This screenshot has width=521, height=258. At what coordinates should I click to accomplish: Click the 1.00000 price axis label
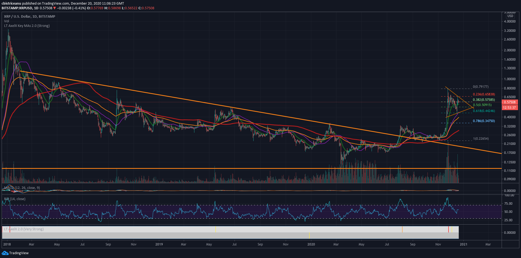tap(510, 79)
